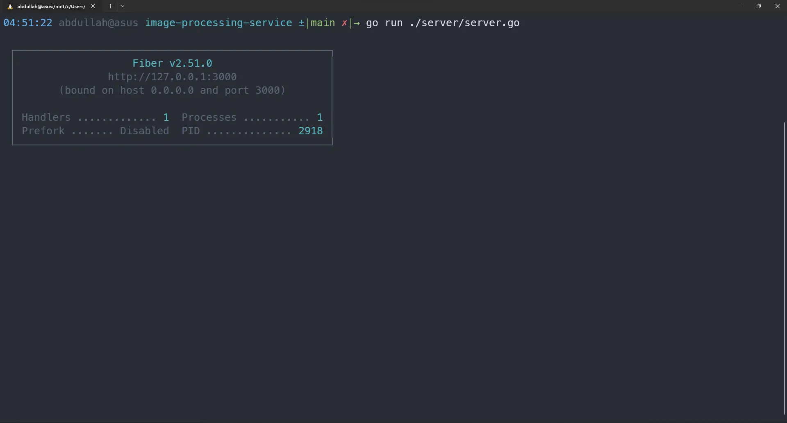Screen dimensions: 787x423
Task: Open the new tab dropdown chevron
Action: pos(123,6)
